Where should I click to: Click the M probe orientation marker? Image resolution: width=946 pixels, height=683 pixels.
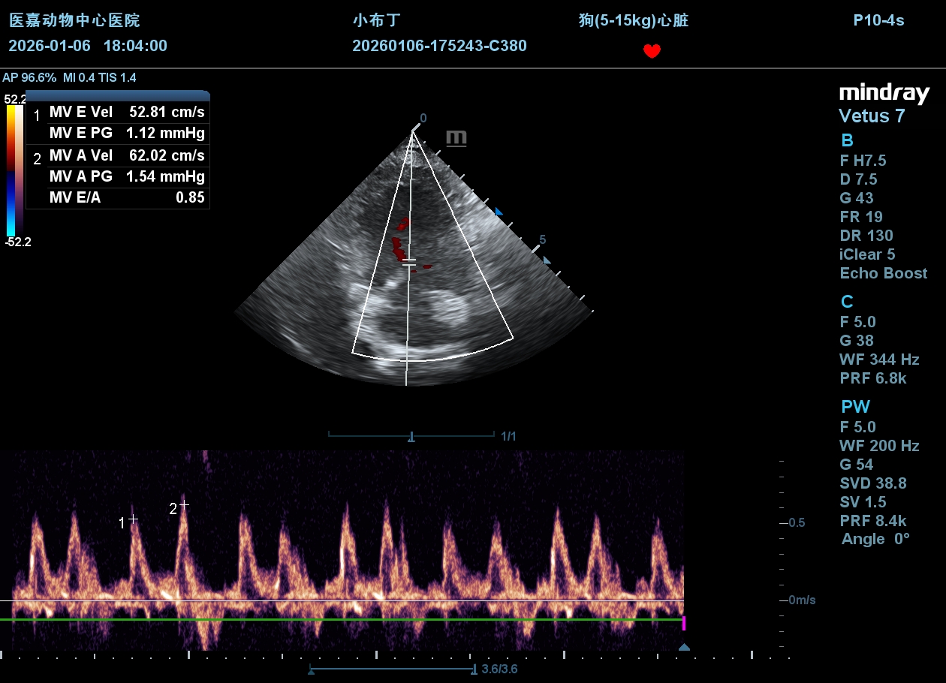pos(456,138)
